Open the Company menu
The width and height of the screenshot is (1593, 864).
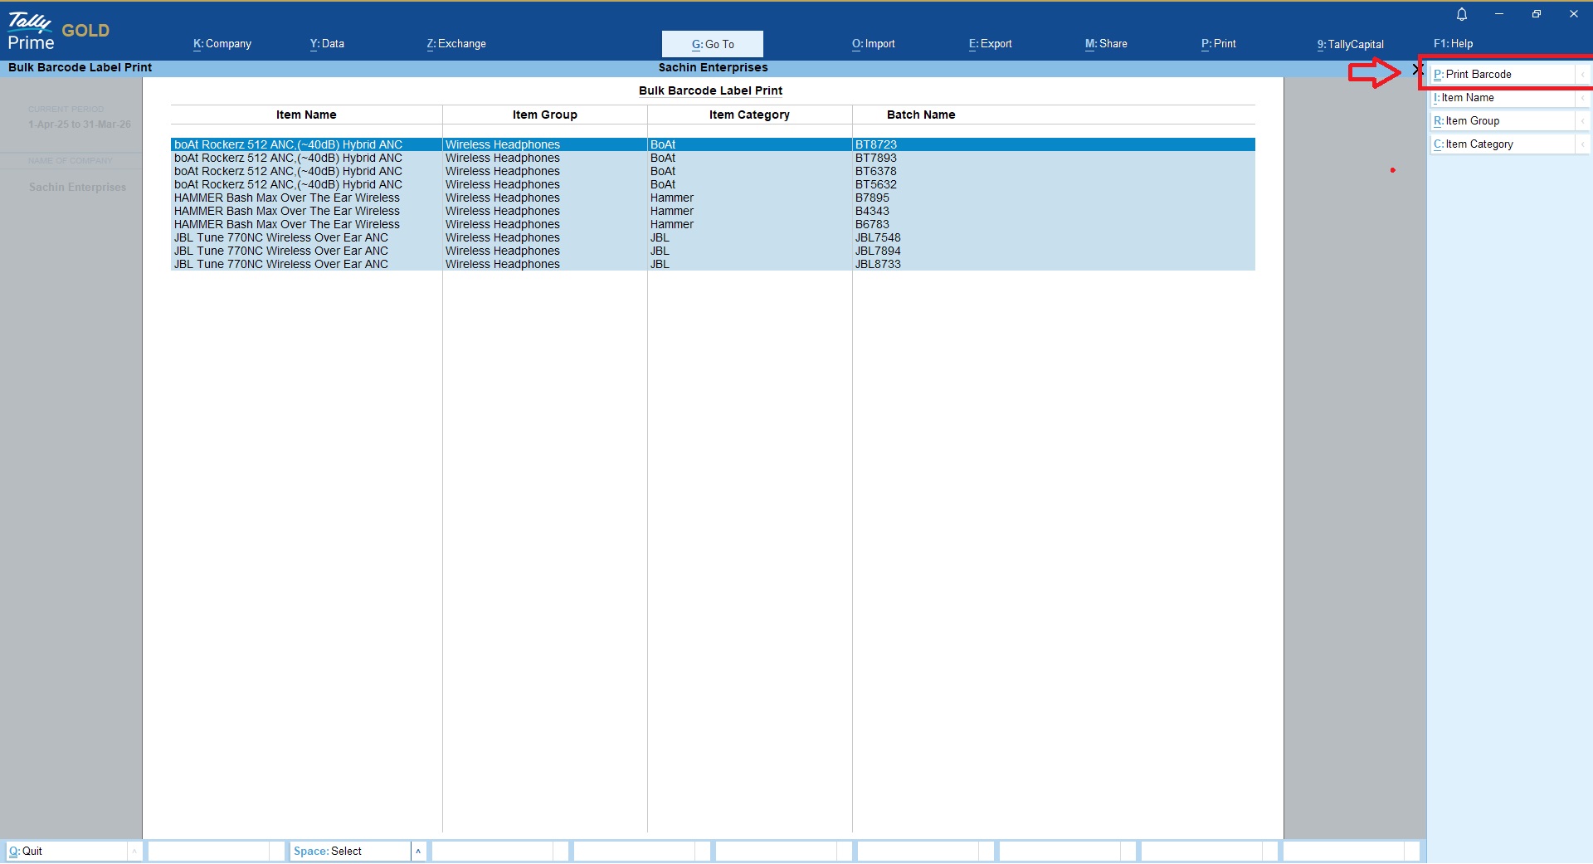click(222, 44)
